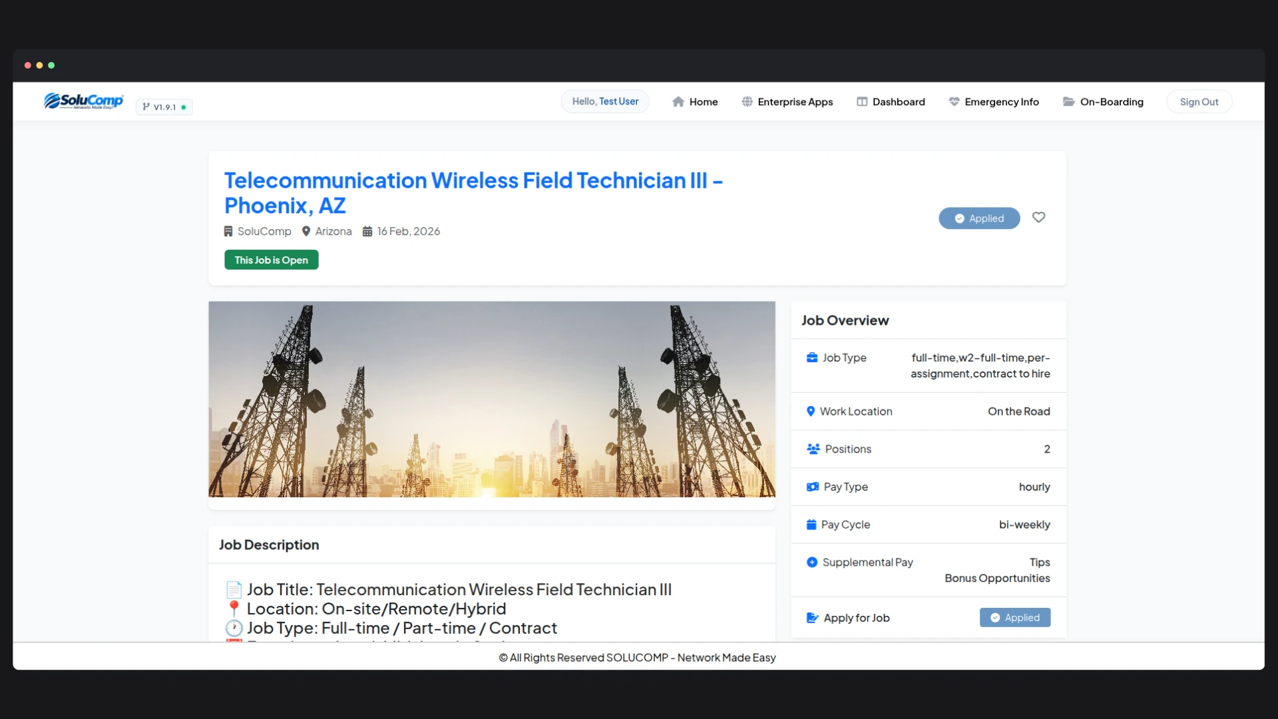
Task: Click the 'Bonus Opportunities' text
Action: (x=997, y=579)
